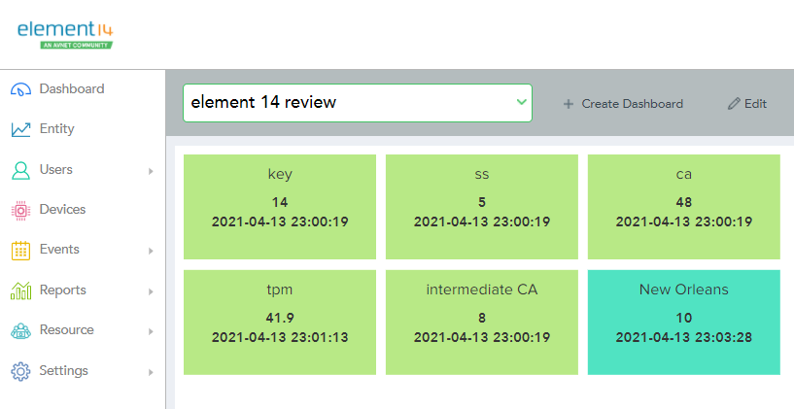Click the timestamp in ca widget
Screen dimensions: 794x409
[683, 222]
